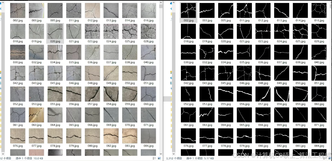Select orange-tinted photo 082.jpg

111,136
